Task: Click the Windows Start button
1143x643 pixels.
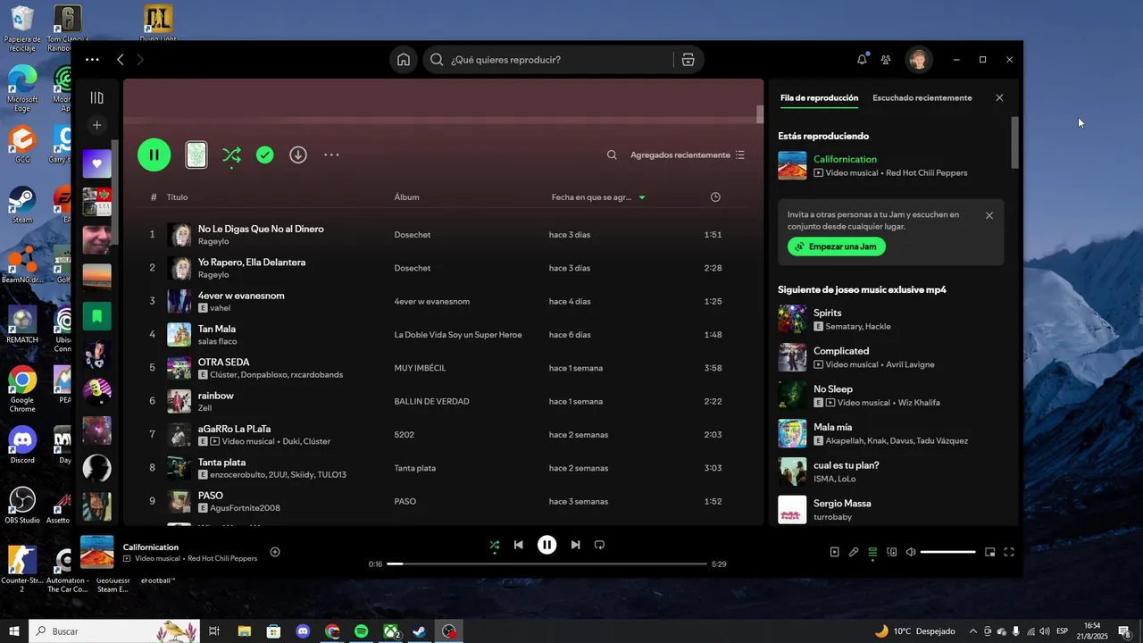Action: point(14,631)
